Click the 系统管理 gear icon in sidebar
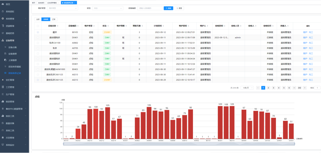 tap(3, 19)
